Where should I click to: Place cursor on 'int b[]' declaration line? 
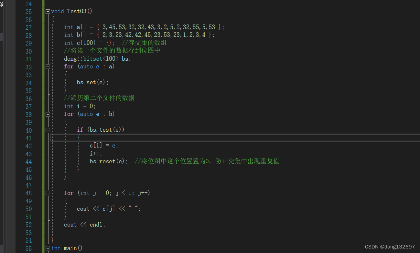click(x=139, y=35)
